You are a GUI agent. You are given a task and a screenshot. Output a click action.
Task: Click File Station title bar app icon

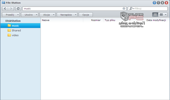(3, 3)
